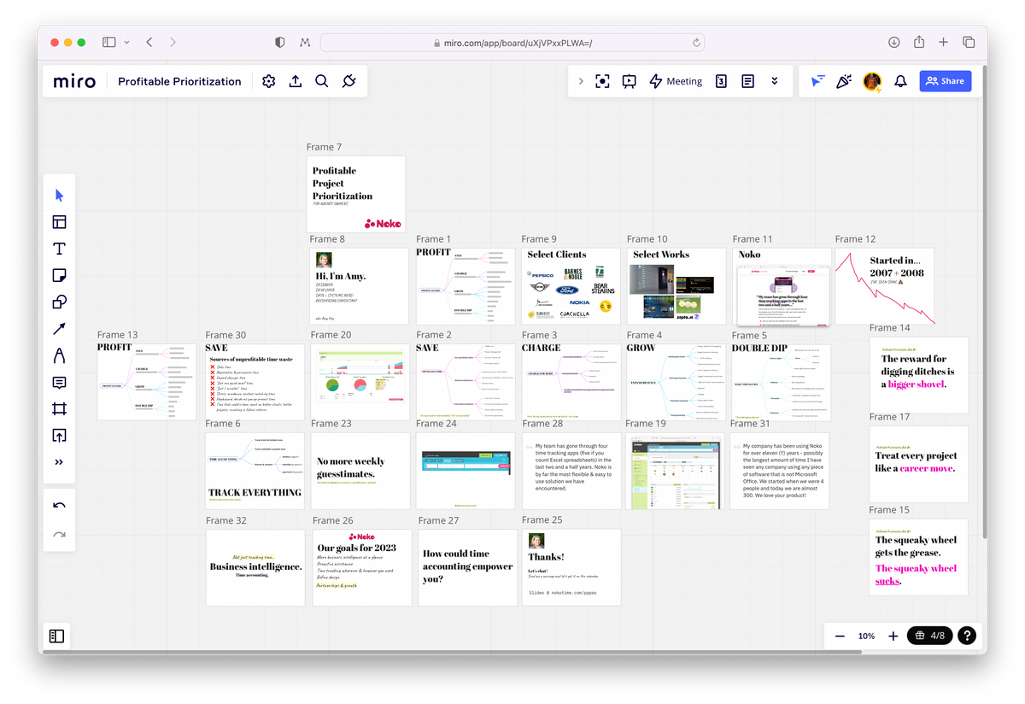Select the Text tool
This screenshot has height=704, width=1025.
59,249
